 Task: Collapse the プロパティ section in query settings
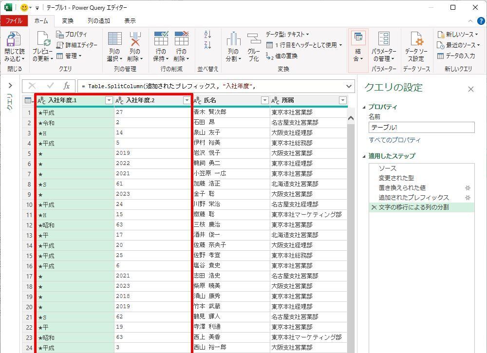(x=365, y=107)
